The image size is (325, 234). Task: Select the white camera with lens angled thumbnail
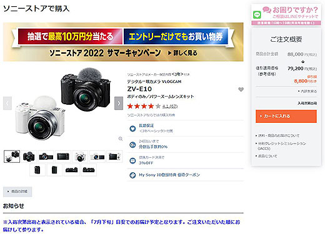80,157
